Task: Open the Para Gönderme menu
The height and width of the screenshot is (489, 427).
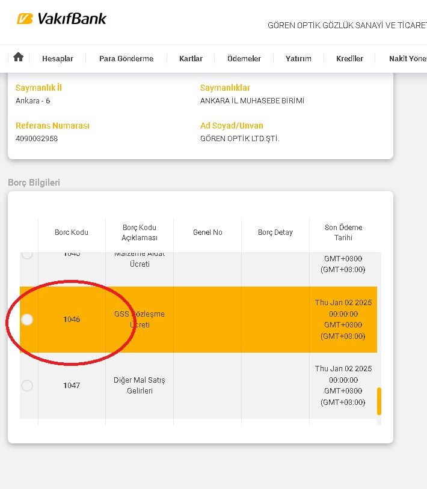Action: coord(126,58)
